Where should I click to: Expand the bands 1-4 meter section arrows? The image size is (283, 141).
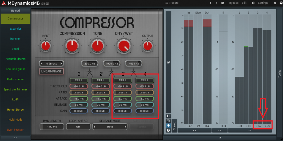(x=250, y=130)
